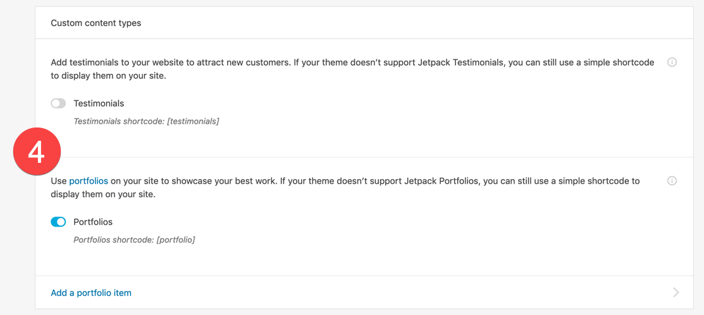Screen dimensions: 704x315
Task: Click the [portfolio] shortcode text
Action: pos(176,240)
